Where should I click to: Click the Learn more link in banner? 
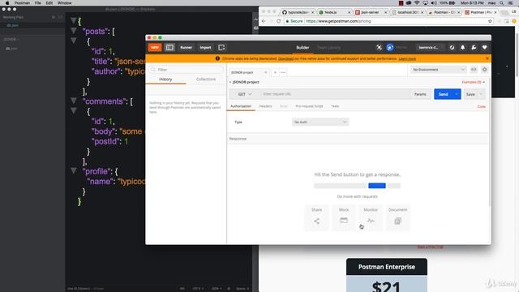[407, 58]
